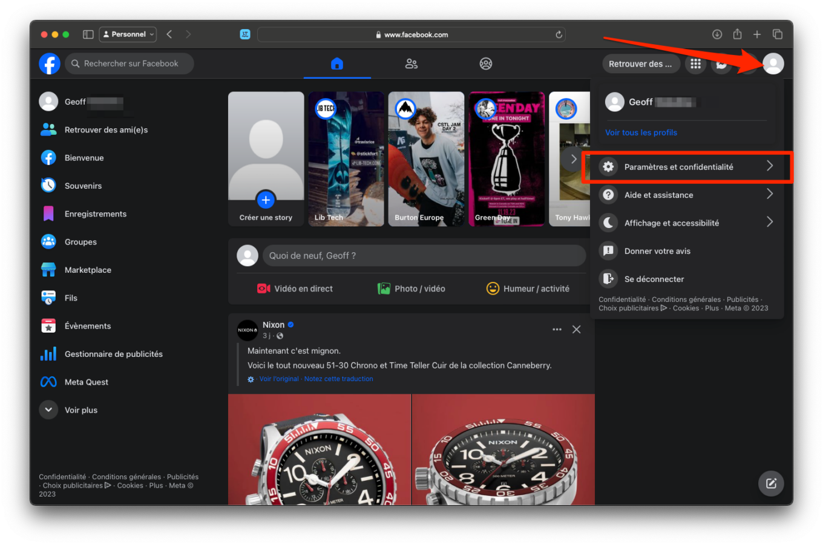Viewport: 823px width, 545px height.
Task: Expand chevron next to Paramètres et confidentialité
Action: point(770,166)
